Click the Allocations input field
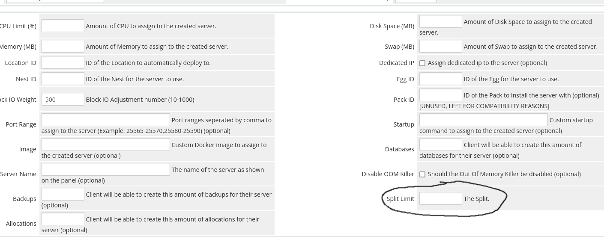 pyautogui.click(x=63, y=219)
